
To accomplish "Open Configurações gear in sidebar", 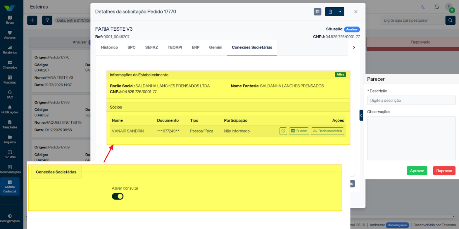I will (x=10, y=218).
